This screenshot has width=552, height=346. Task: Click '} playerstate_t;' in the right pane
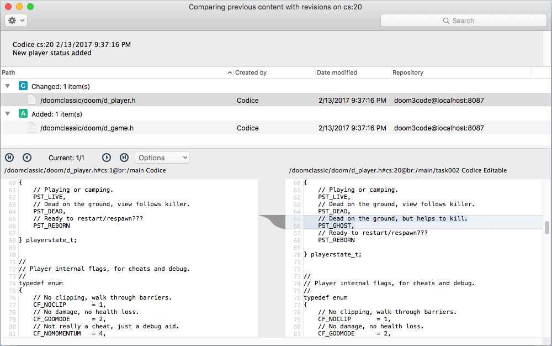tap(333, 254)
